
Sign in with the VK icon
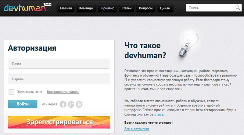[x=79, y=104]
